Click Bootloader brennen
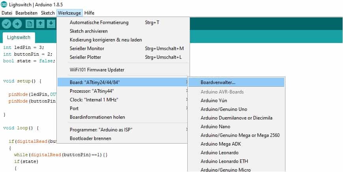The height and width of the screenshot is (172, 343). (x=90, y=138)
